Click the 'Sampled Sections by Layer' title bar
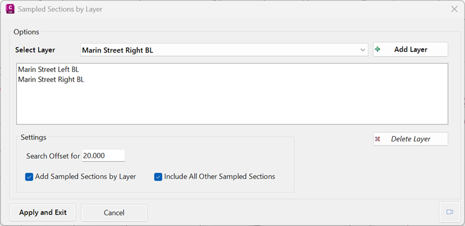 tap(60, 9)
